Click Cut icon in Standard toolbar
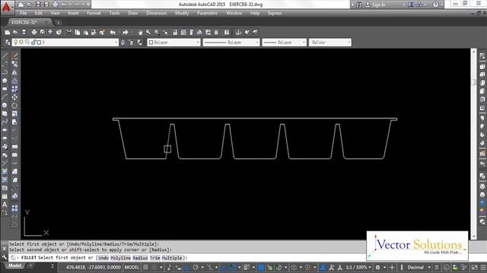Screen dimensions: 487x273 tap(69, 32)
